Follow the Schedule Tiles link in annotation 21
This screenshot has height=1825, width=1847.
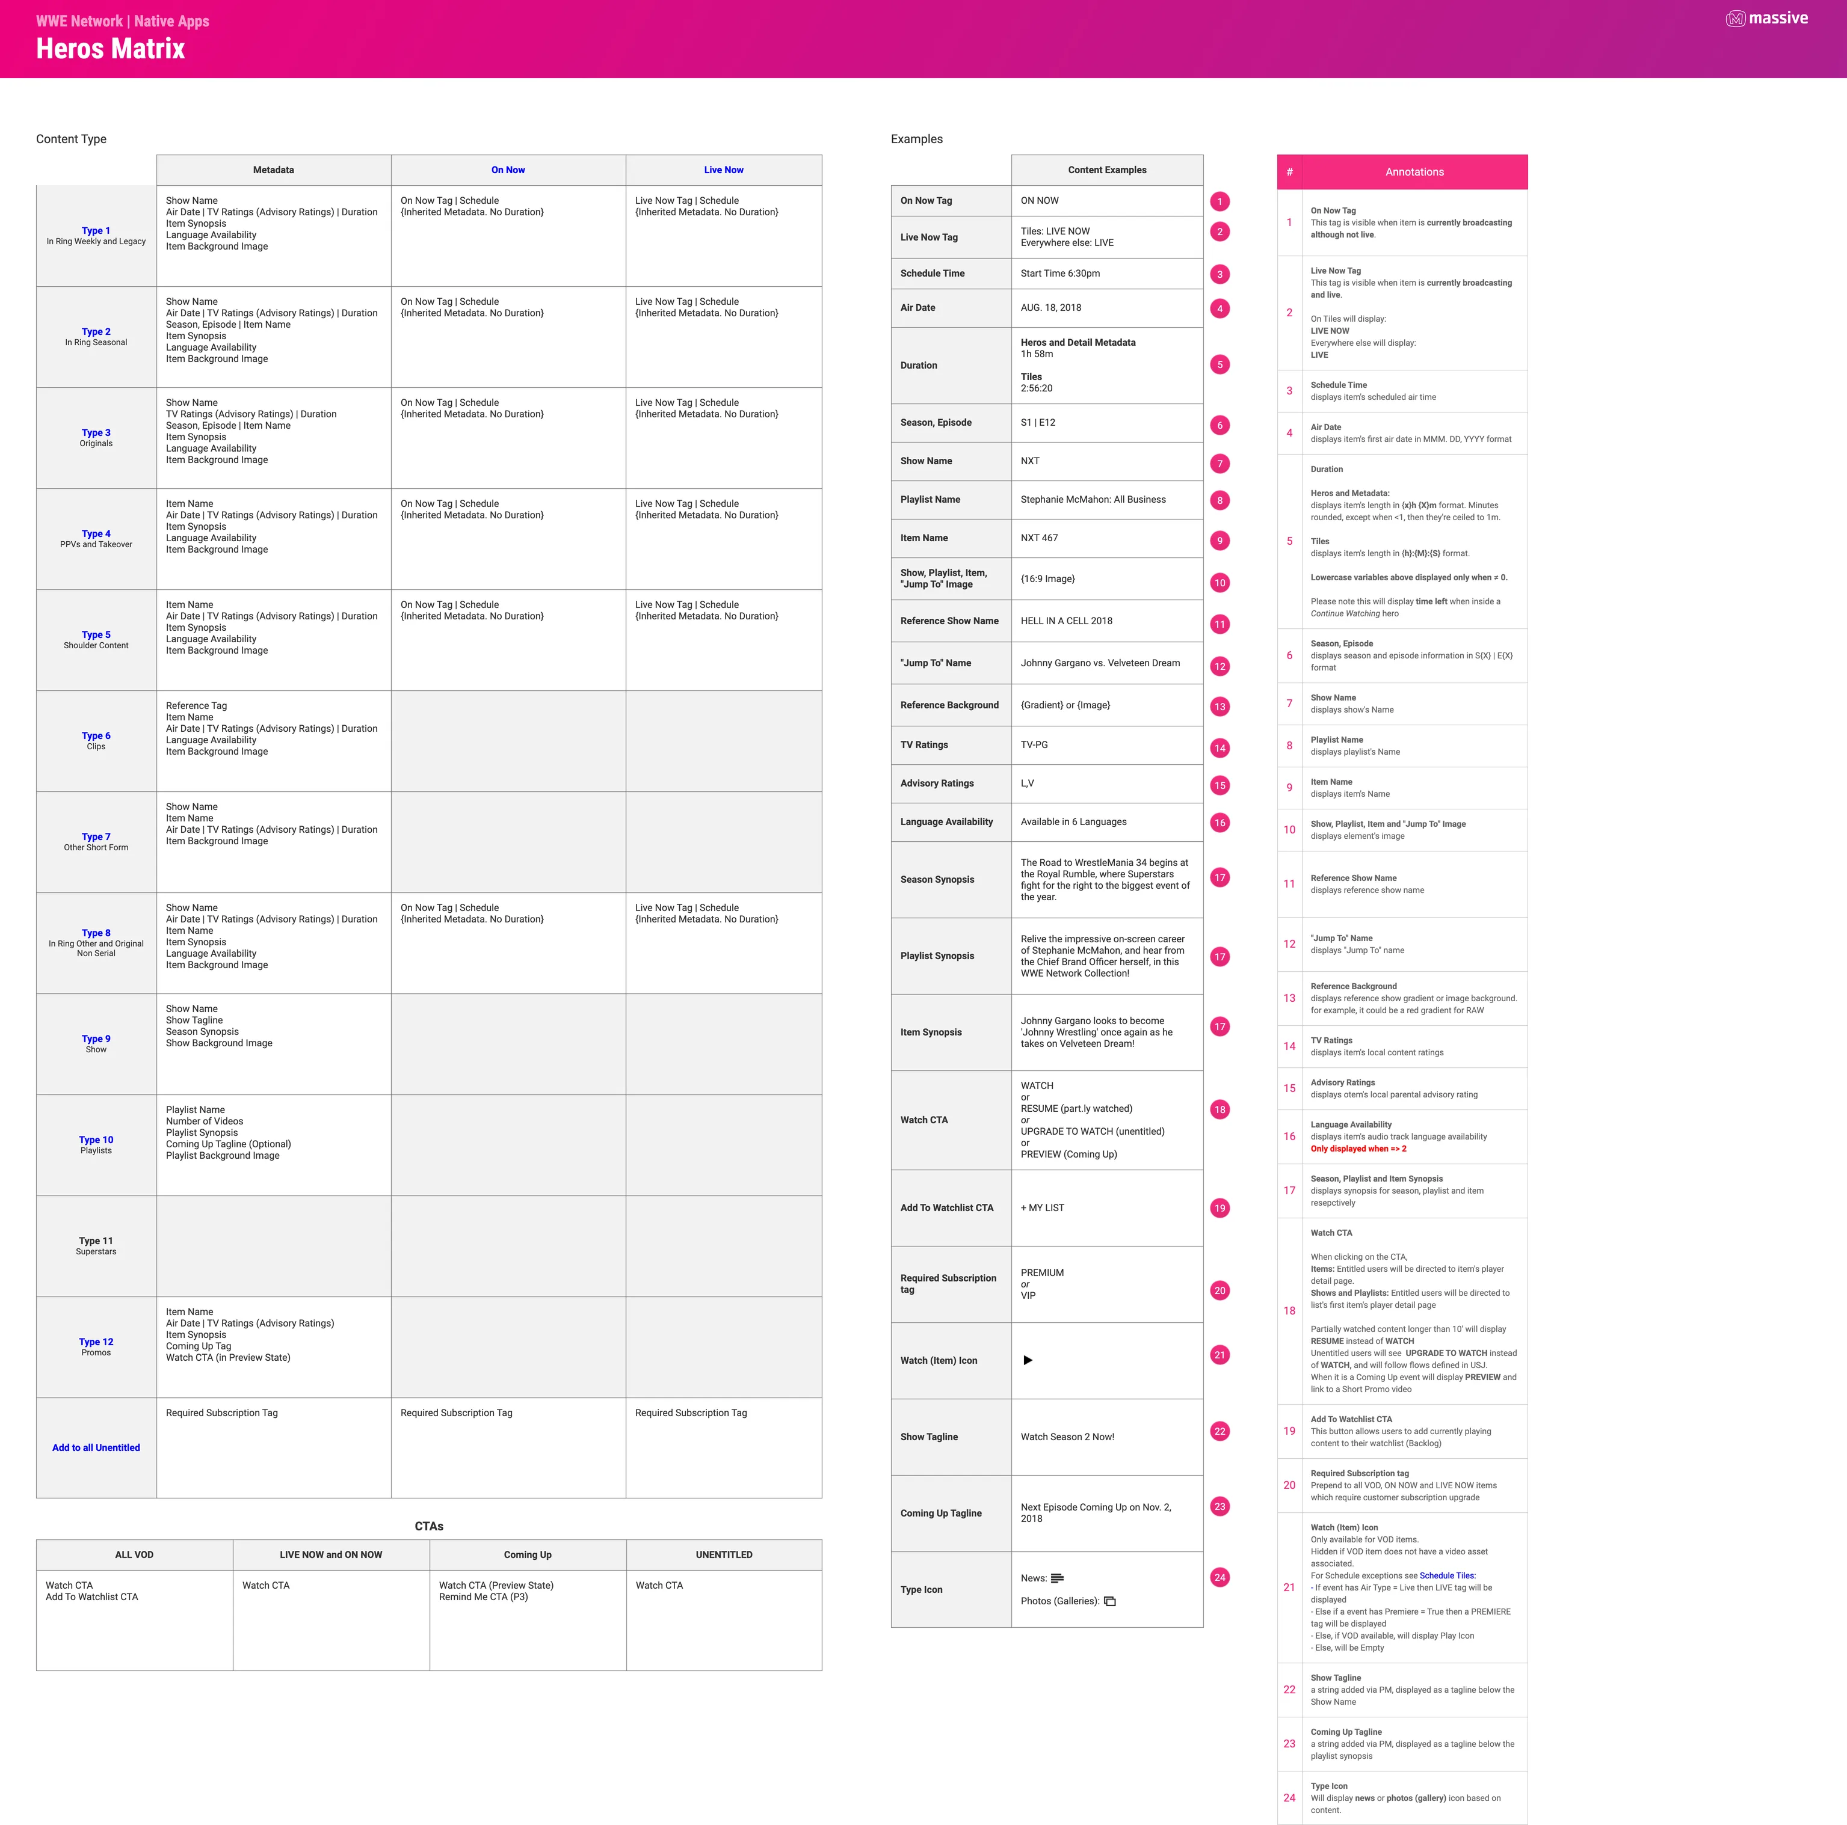pyautogui.click(x=1448, y=1575)
